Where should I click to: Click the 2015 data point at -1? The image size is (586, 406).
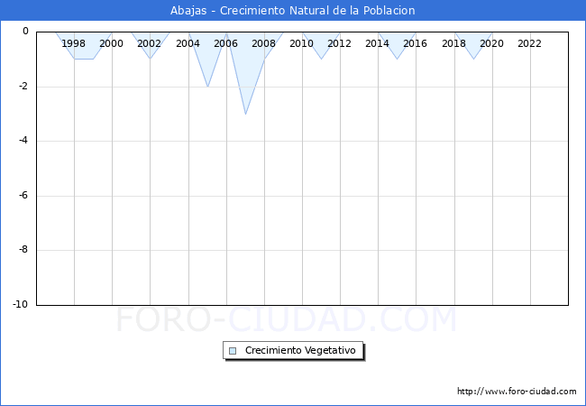[398, 59]
